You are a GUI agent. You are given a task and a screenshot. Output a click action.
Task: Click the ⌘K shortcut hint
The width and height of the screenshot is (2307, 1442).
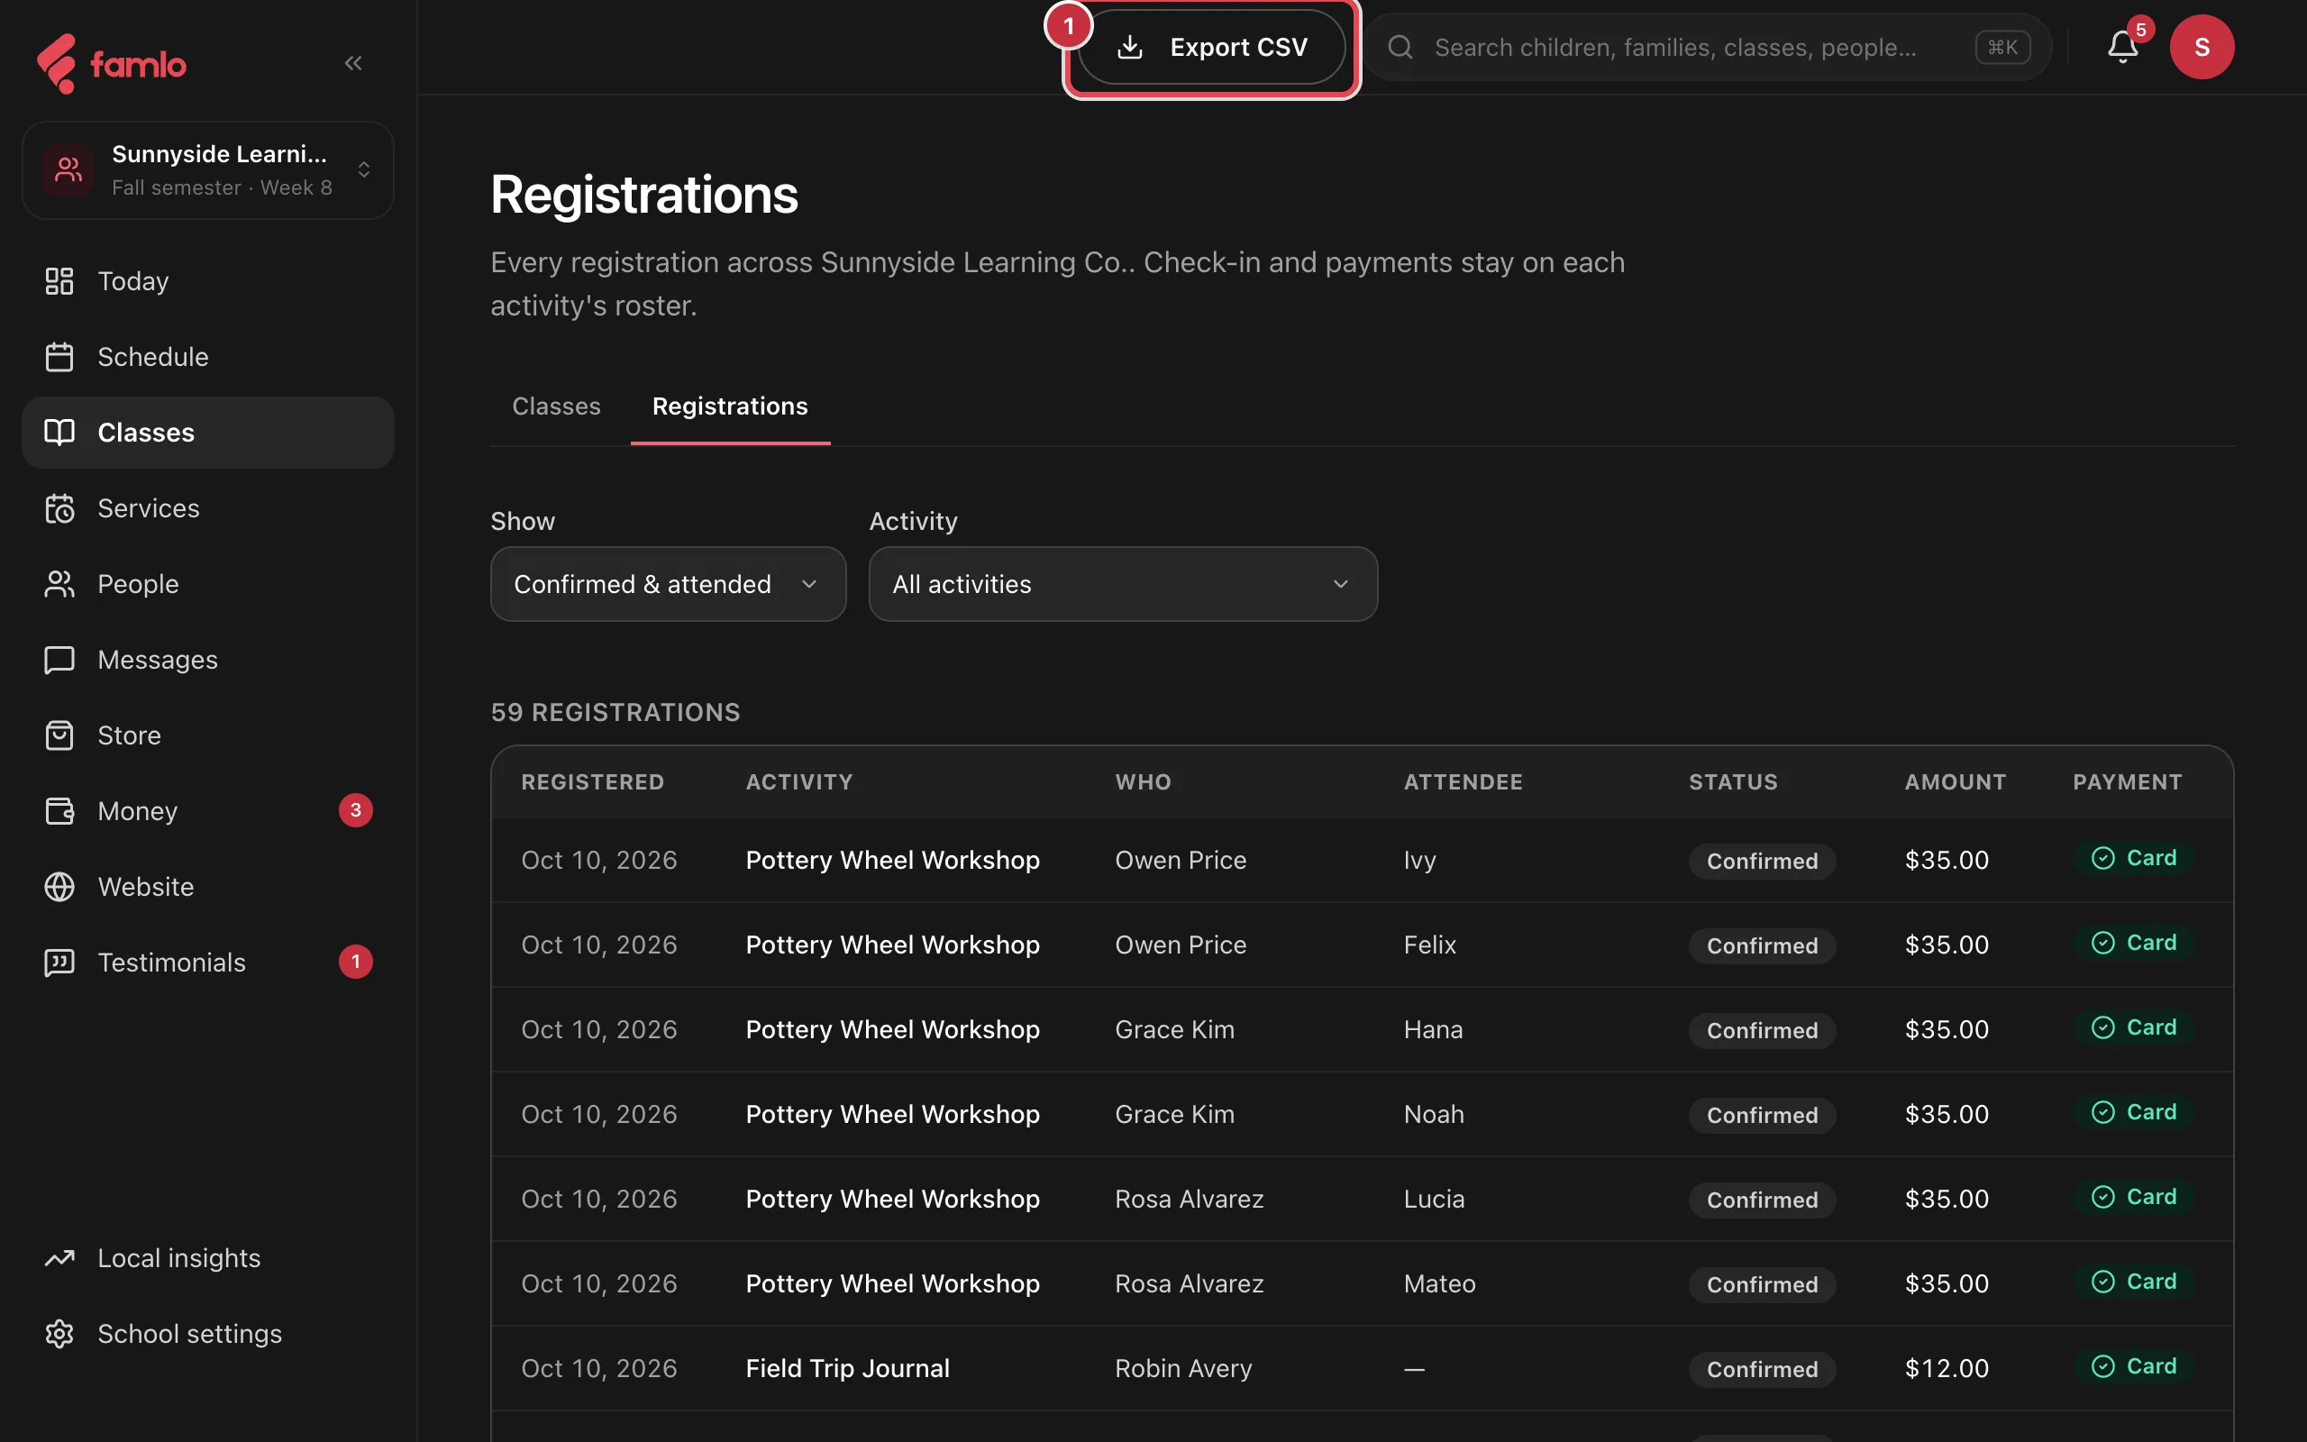pos(2002,47)
